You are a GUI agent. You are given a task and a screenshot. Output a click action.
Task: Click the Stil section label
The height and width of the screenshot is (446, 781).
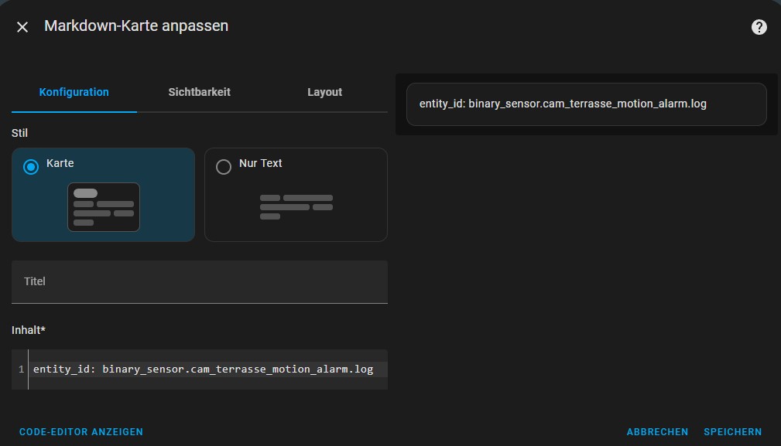[20, 133]
